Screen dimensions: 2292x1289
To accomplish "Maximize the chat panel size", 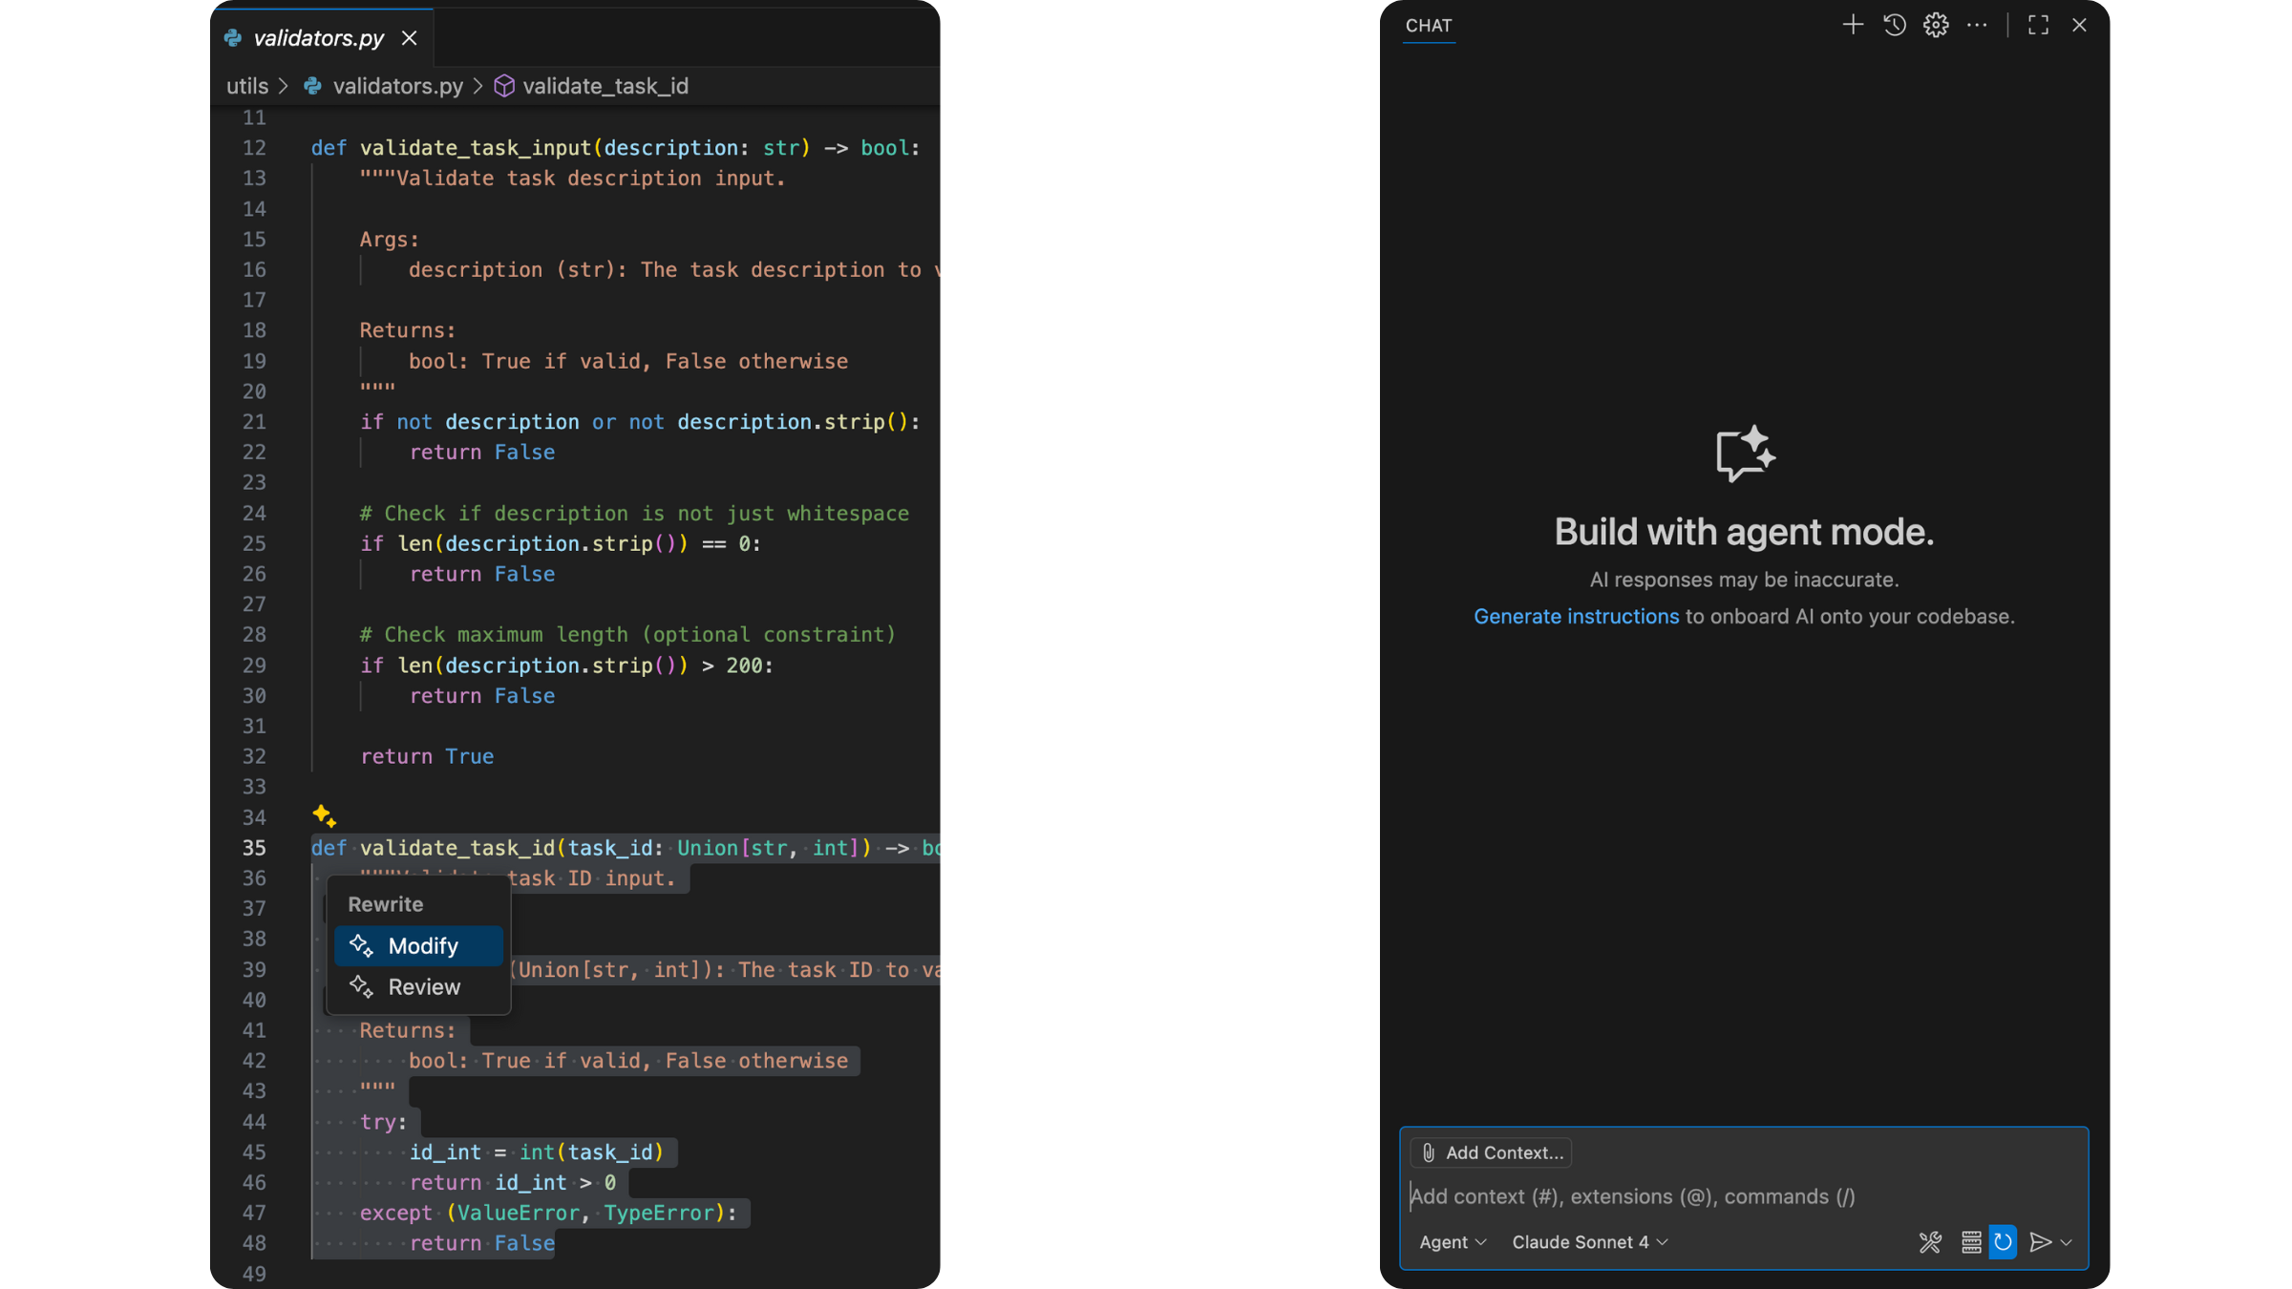I will coord(2038,25).
